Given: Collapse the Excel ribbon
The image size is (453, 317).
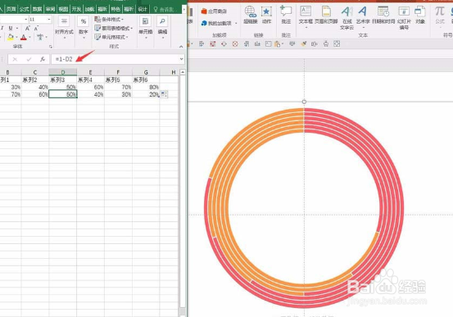Looking at the screenshot, I should click(181, 47).
